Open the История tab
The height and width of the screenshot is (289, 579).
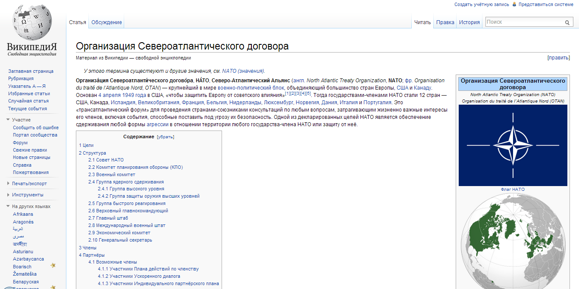tap(469, 22)
